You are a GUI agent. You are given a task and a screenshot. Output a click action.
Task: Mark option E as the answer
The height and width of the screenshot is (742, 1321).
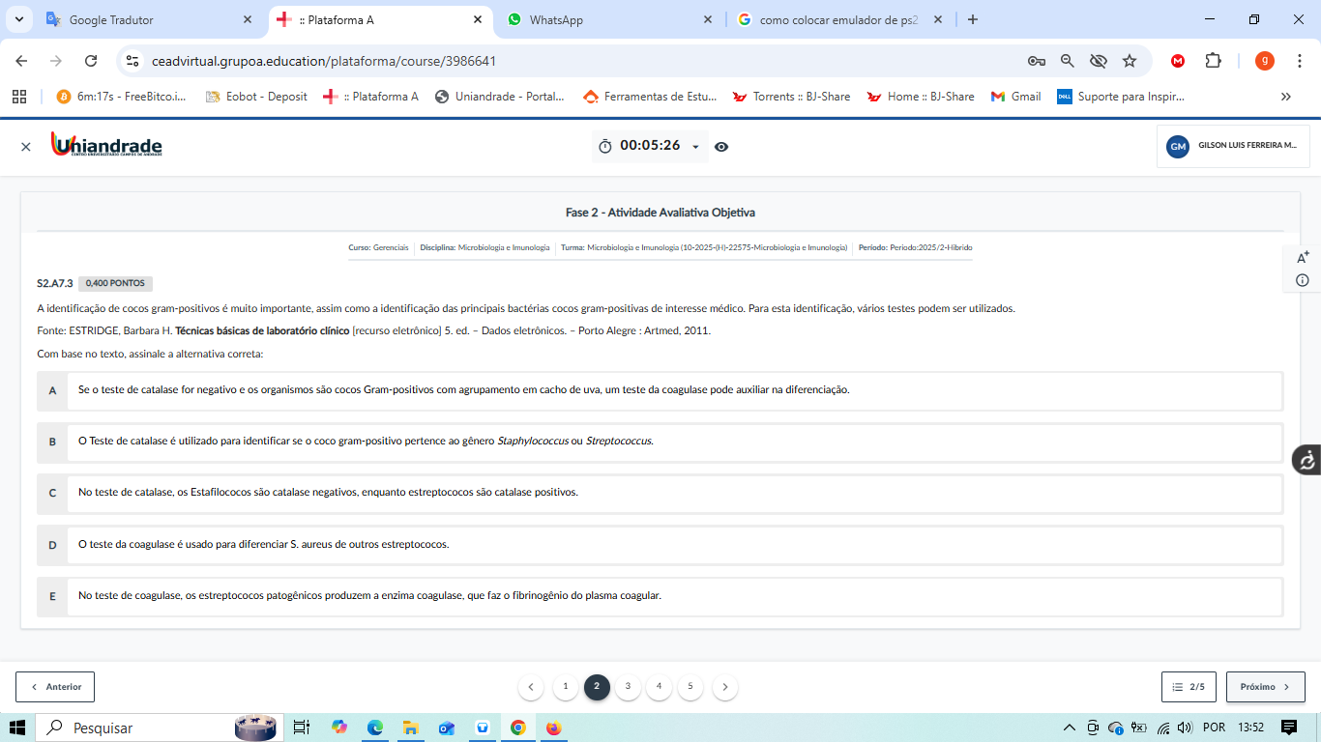(52, 596)
